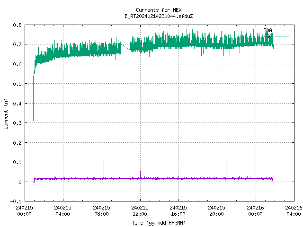Click the purple legend line sample
This screenshot has height=227, width=303.
pos(282,30)
